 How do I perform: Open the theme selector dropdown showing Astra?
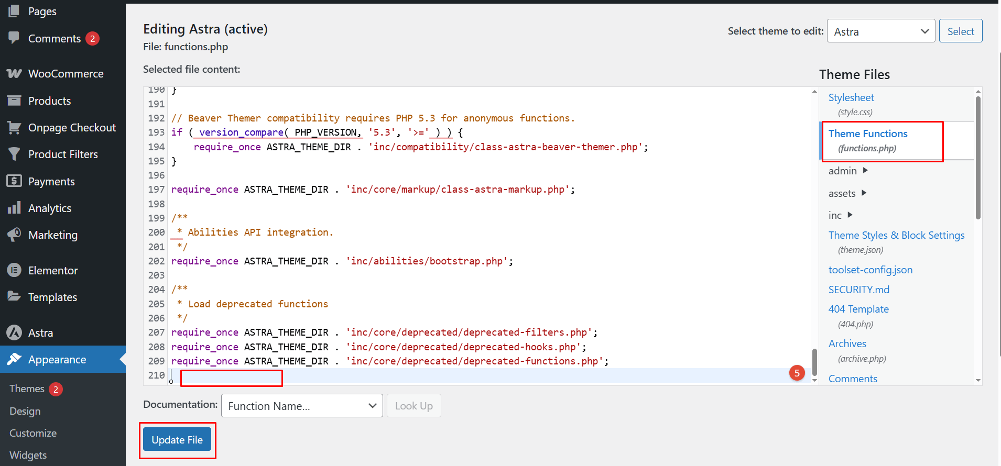(x=881, y=31)
